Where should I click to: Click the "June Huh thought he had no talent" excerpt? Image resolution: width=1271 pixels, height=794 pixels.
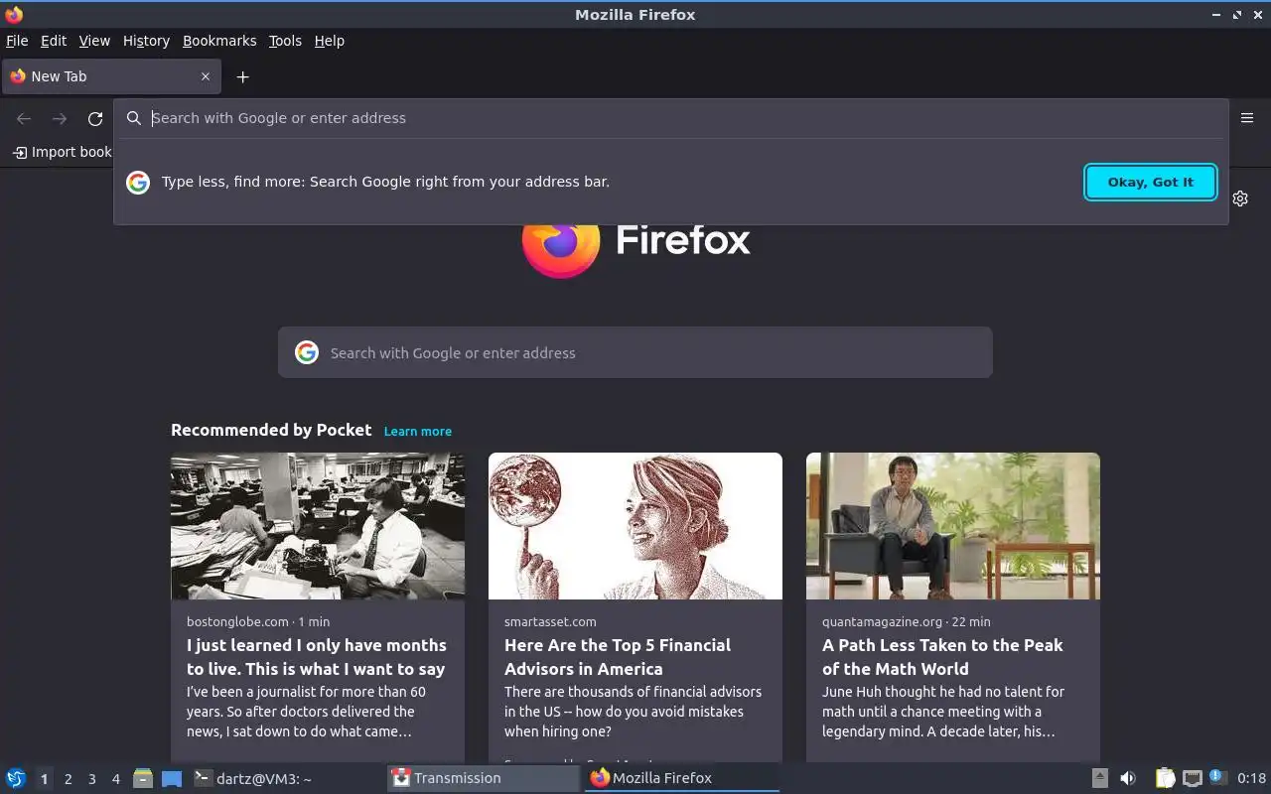(x=943, y=712)
